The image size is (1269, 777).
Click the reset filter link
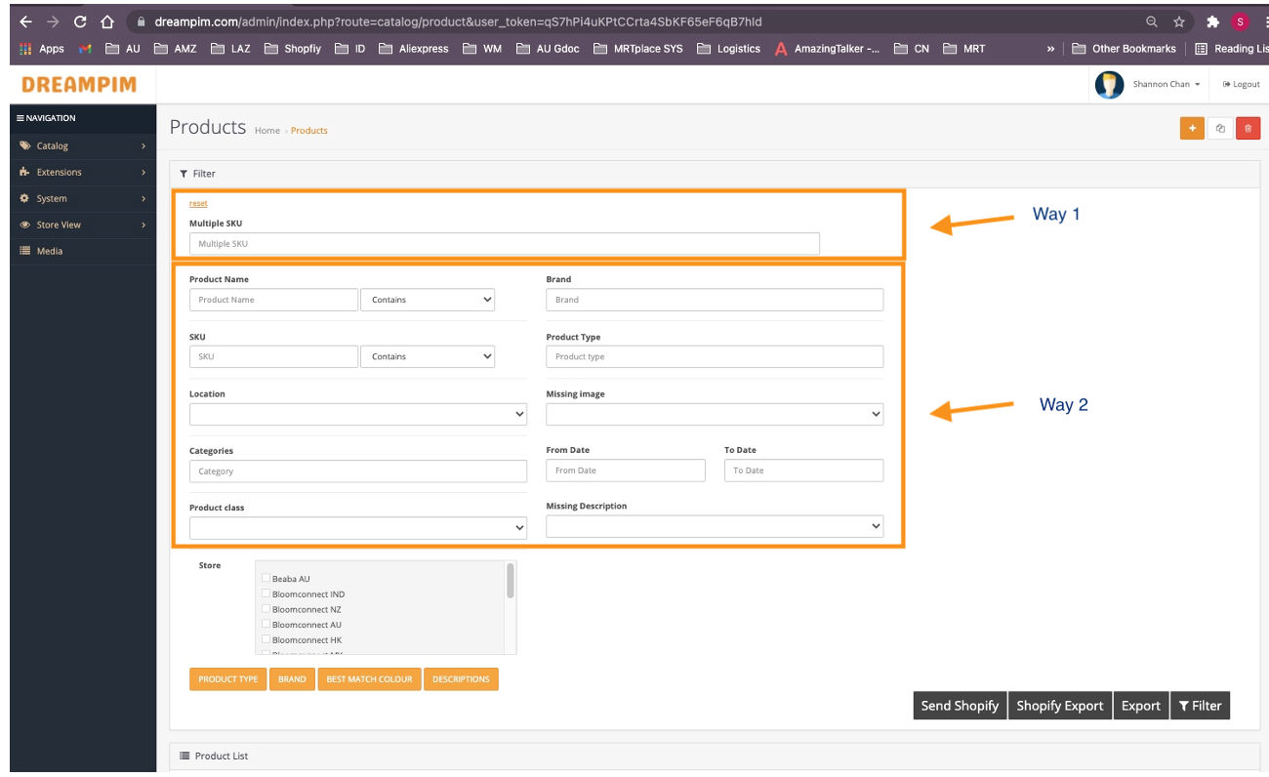(198, 203)
